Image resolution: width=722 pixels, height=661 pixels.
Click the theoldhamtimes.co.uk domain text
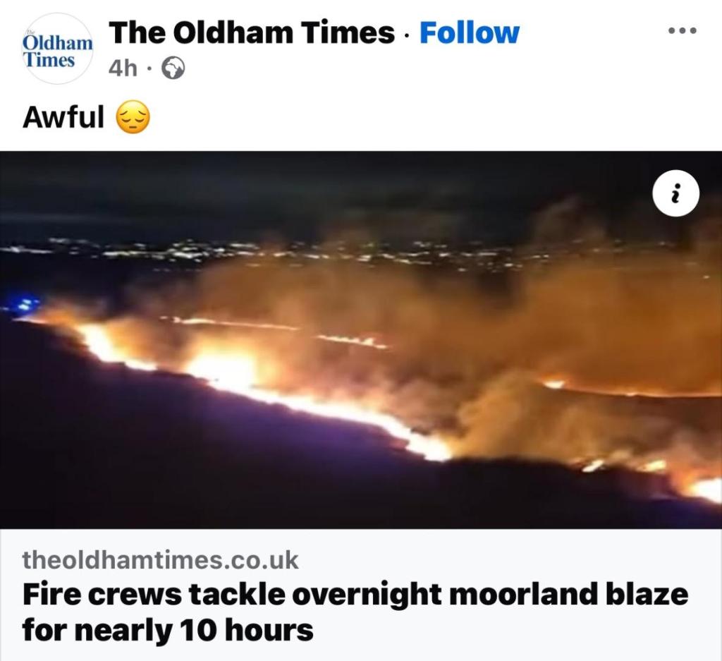click(160, 559)
